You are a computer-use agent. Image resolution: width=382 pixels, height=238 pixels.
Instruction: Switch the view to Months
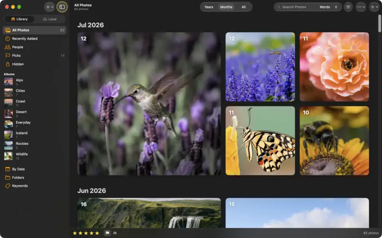pyautogui.click(x=226, y=7)
